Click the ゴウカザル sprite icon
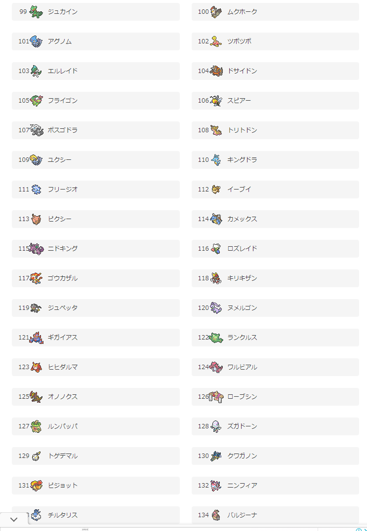This screenshot has width=367, height=531. point(36,278)
